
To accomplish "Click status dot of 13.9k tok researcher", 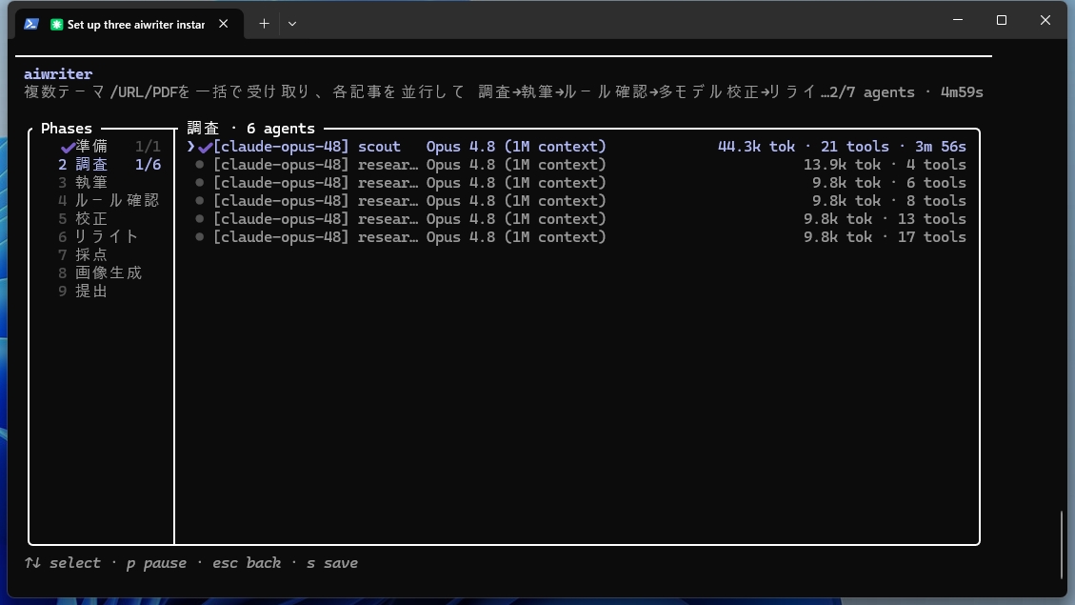I will pyautogui.click(x=200, y=165).
